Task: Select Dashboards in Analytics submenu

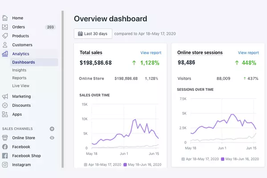Action: click(x=24, y=62)
